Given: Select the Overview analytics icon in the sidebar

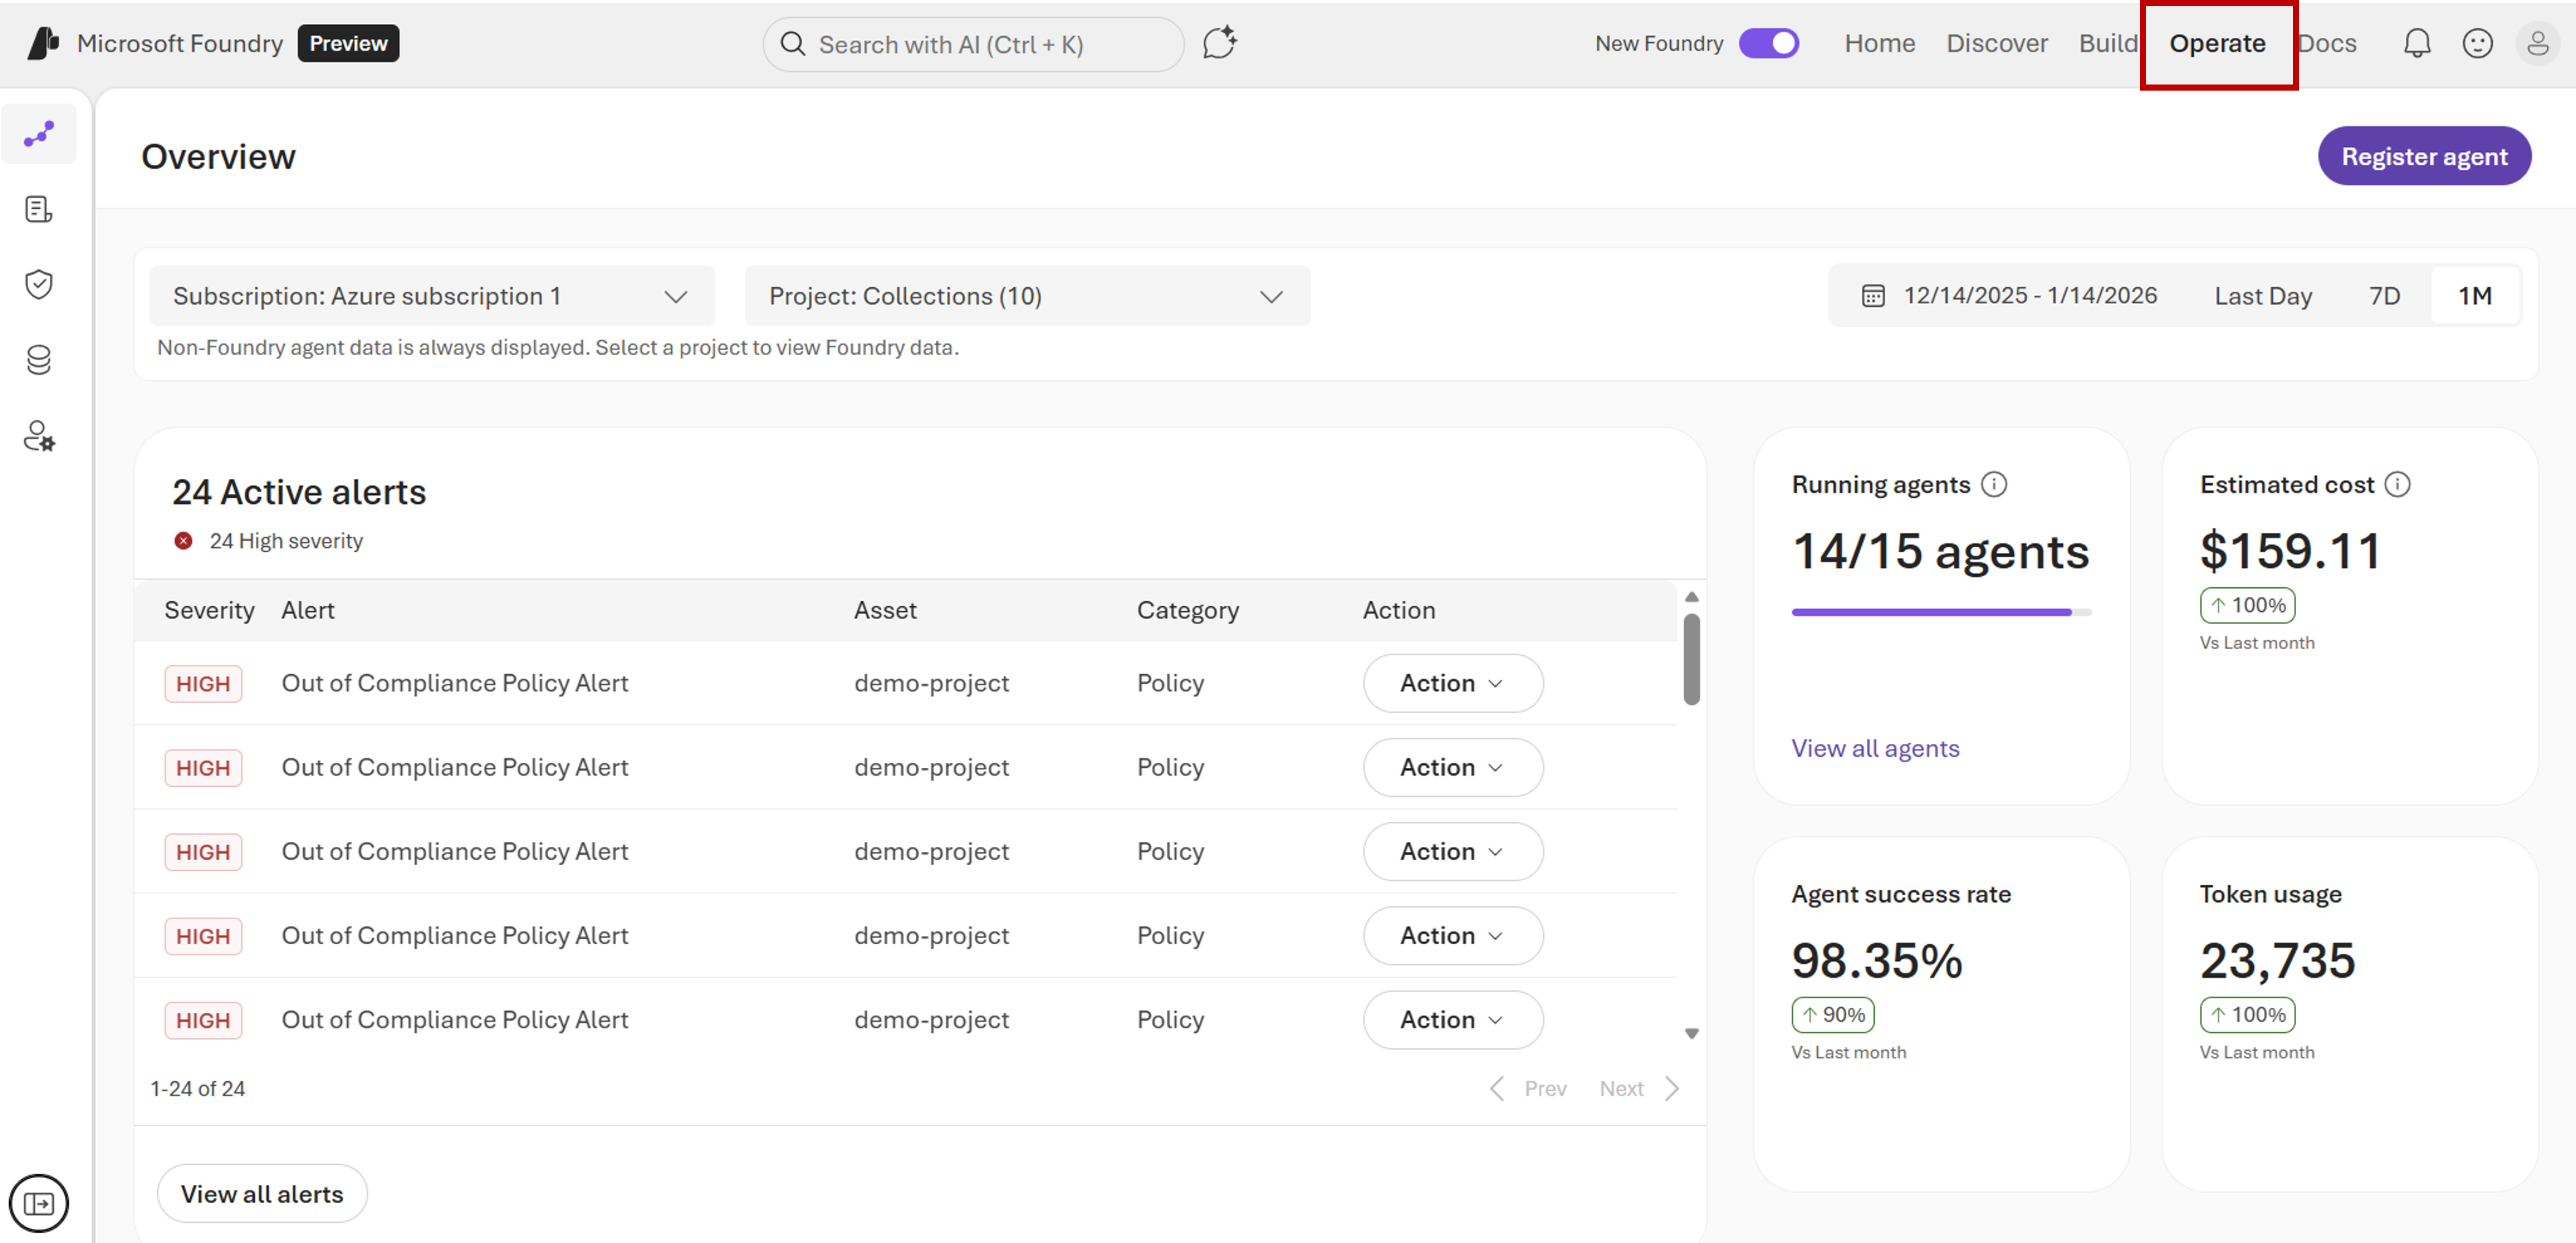Looking at the screenshot, I should (39, 133).
